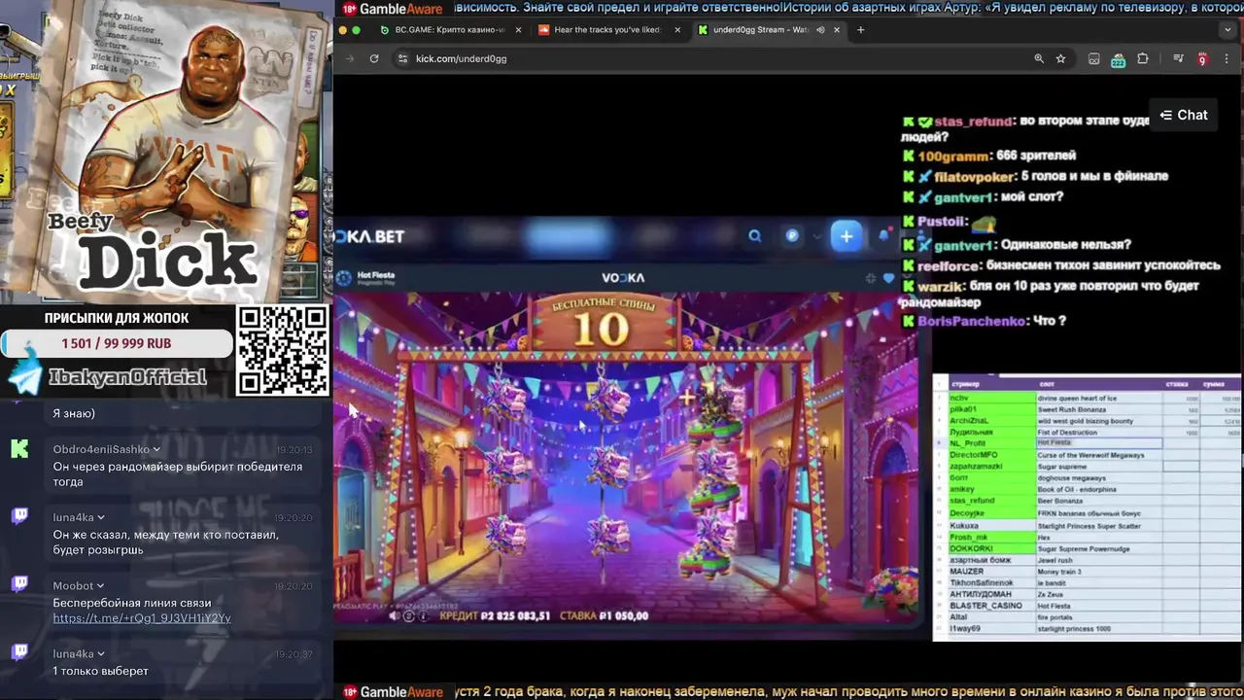
Task: Open site information icon in address bar
Action: click(402, 58)
